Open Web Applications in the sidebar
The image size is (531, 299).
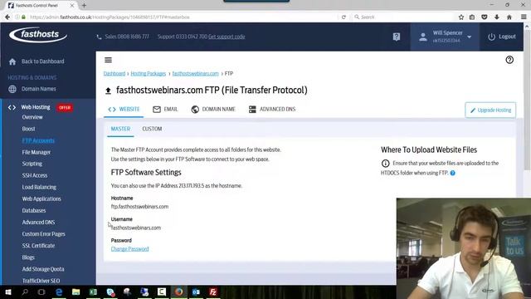click(x=41, y=199)
